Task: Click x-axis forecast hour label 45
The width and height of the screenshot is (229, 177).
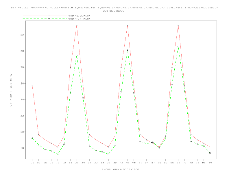Action: [128, 163]
